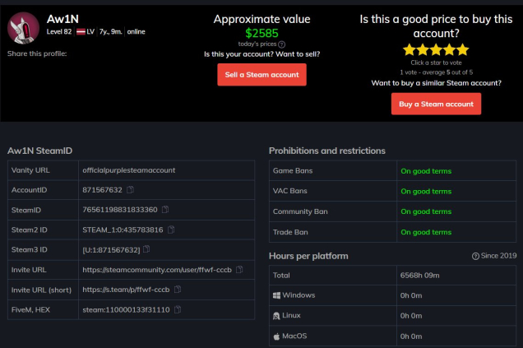Click the officialpurplesteamaccount vanity URL
This screenshot has height=348, width=523.
point(128,169)
